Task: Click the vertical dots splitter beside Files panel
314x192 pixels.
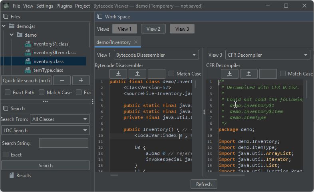Action: coord(93,102)
